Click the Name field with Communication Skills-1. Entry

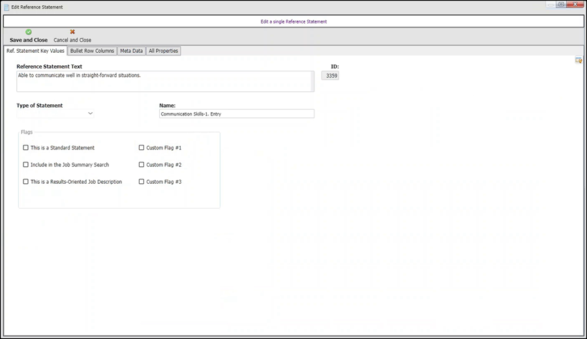(237, 113)
